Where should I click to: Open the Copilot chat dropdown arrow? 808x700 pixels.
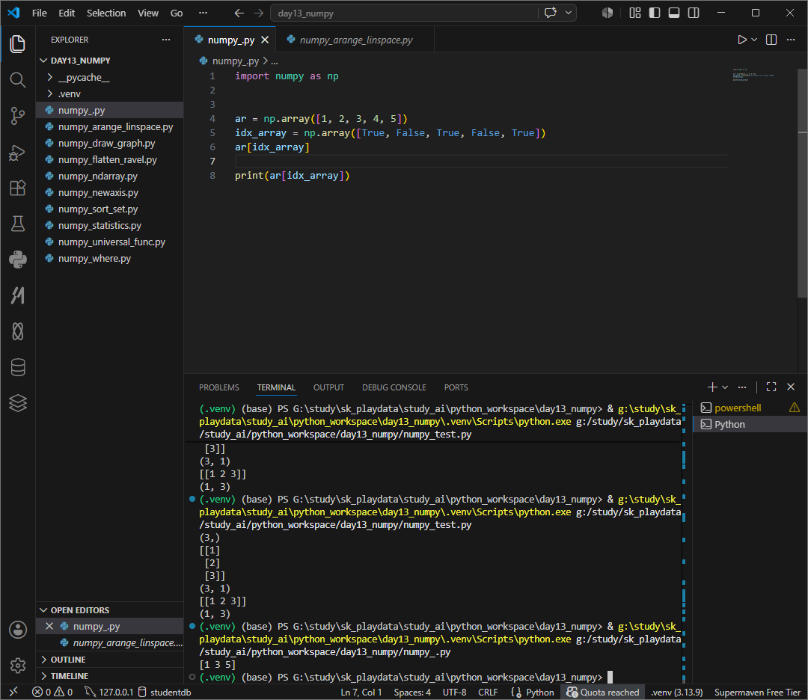pos(568,13)
